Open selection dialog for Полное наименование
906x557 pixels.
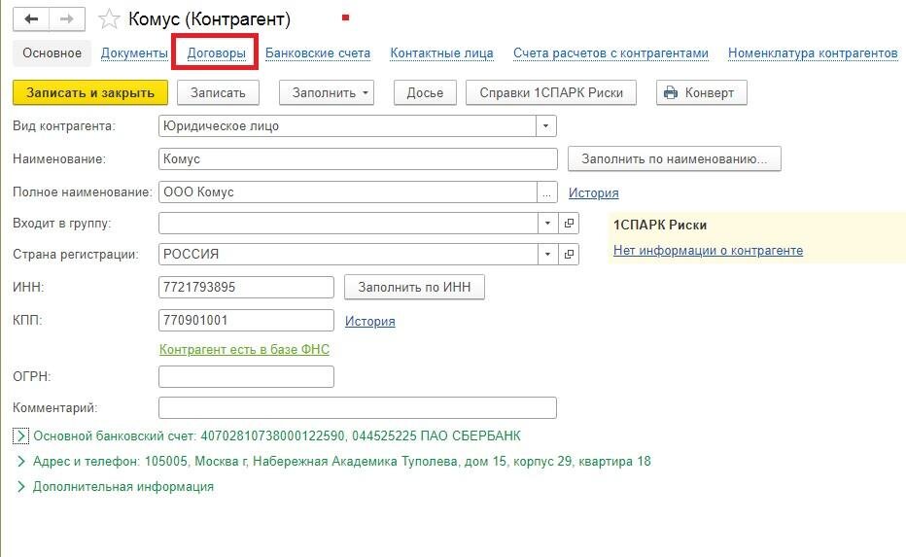(546, 192)
